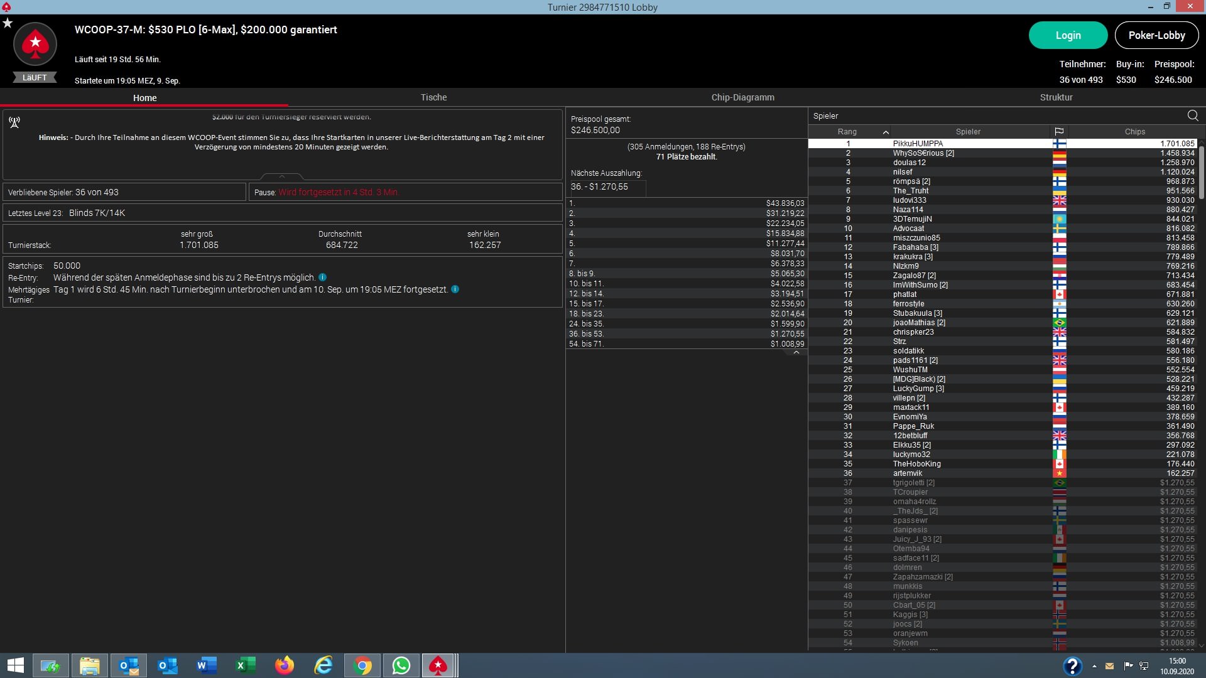Click the PokerStars spade logo
This screenshot has width=1206, height=678.
pos(35,44)
